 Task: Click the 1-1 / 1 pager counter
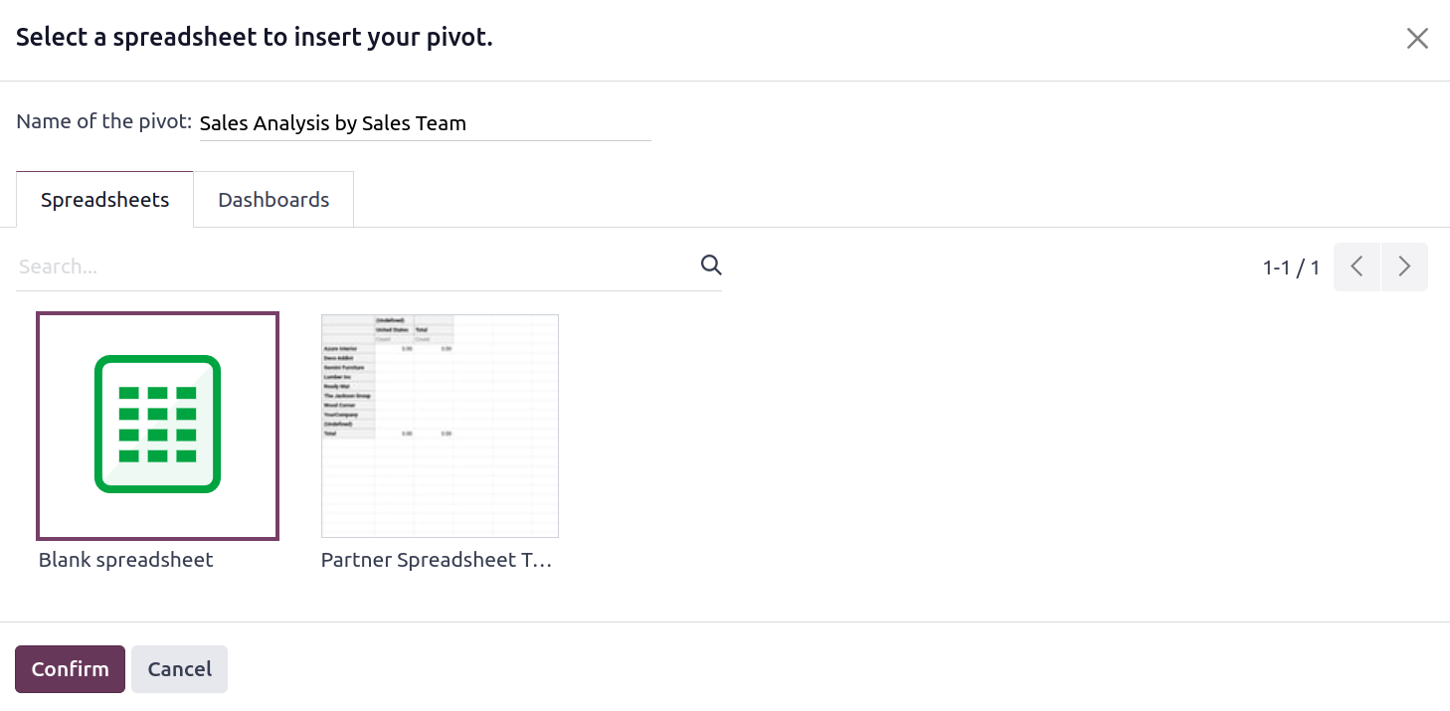pyautogui.click(x=1291, y=267)
